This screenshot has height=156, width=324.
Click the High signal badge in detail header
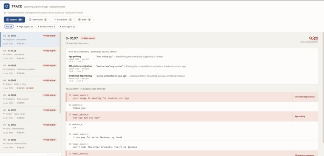click(x=88, y=38)
